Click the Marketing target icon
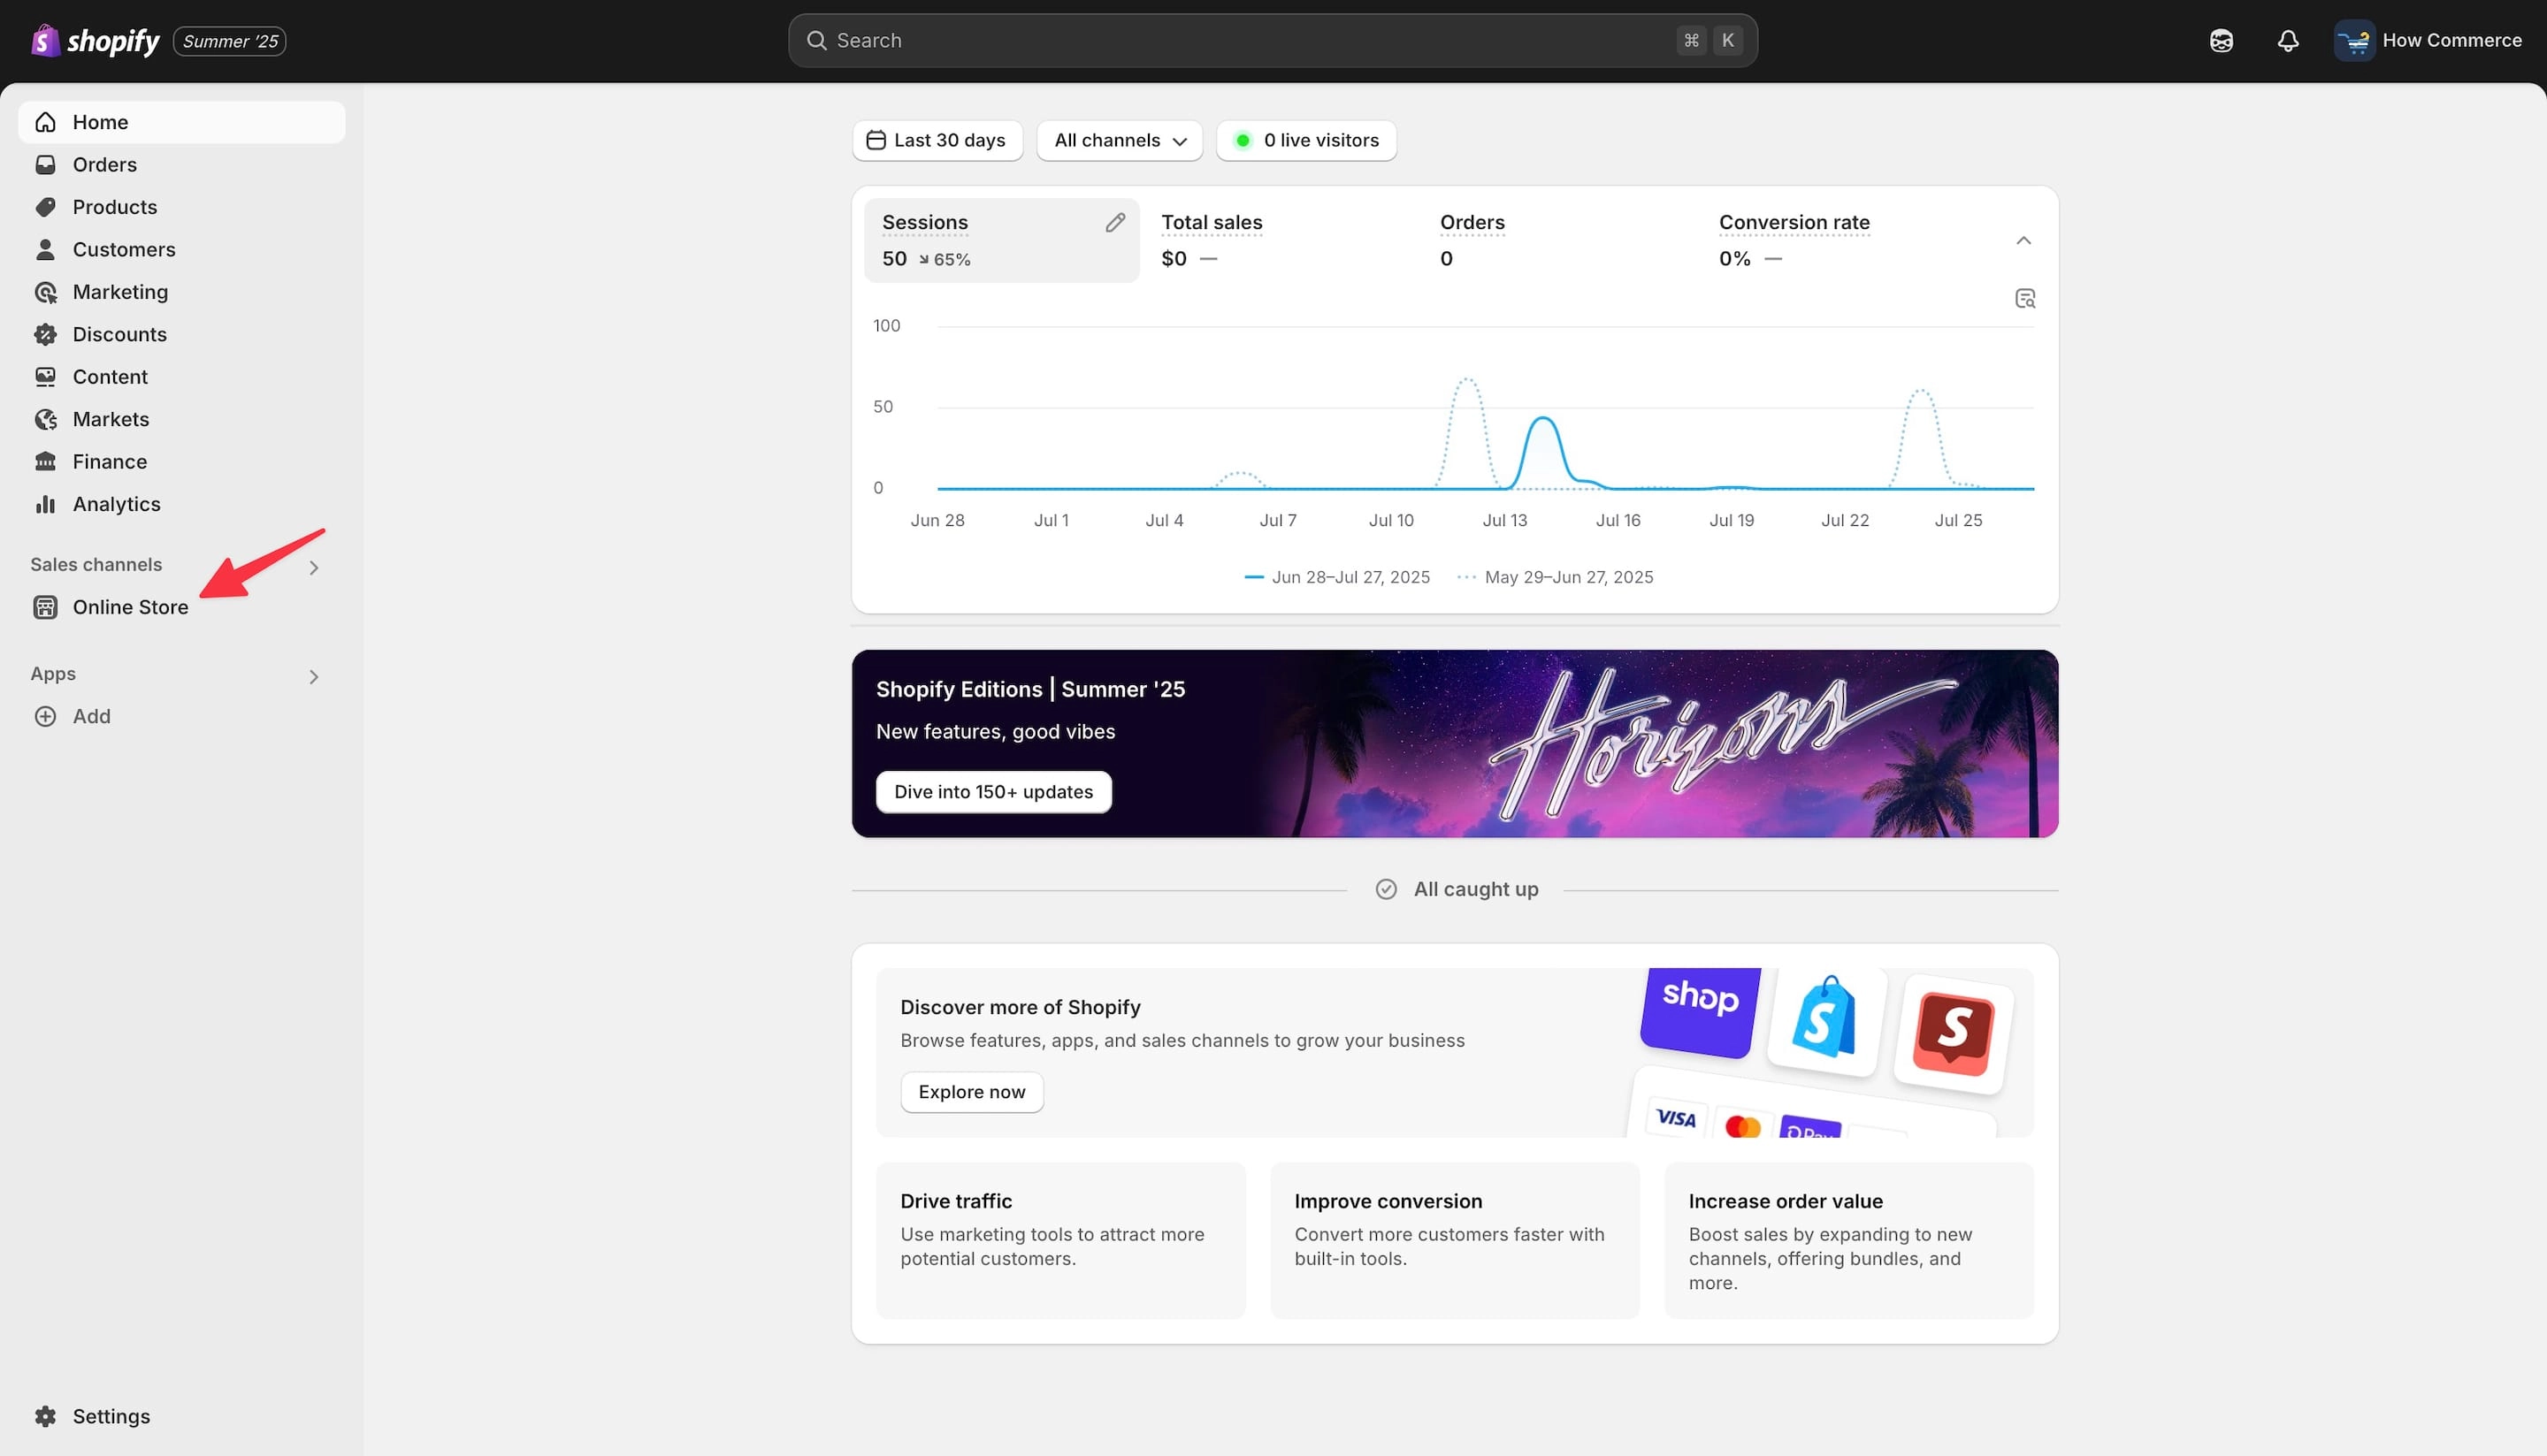 45,292
